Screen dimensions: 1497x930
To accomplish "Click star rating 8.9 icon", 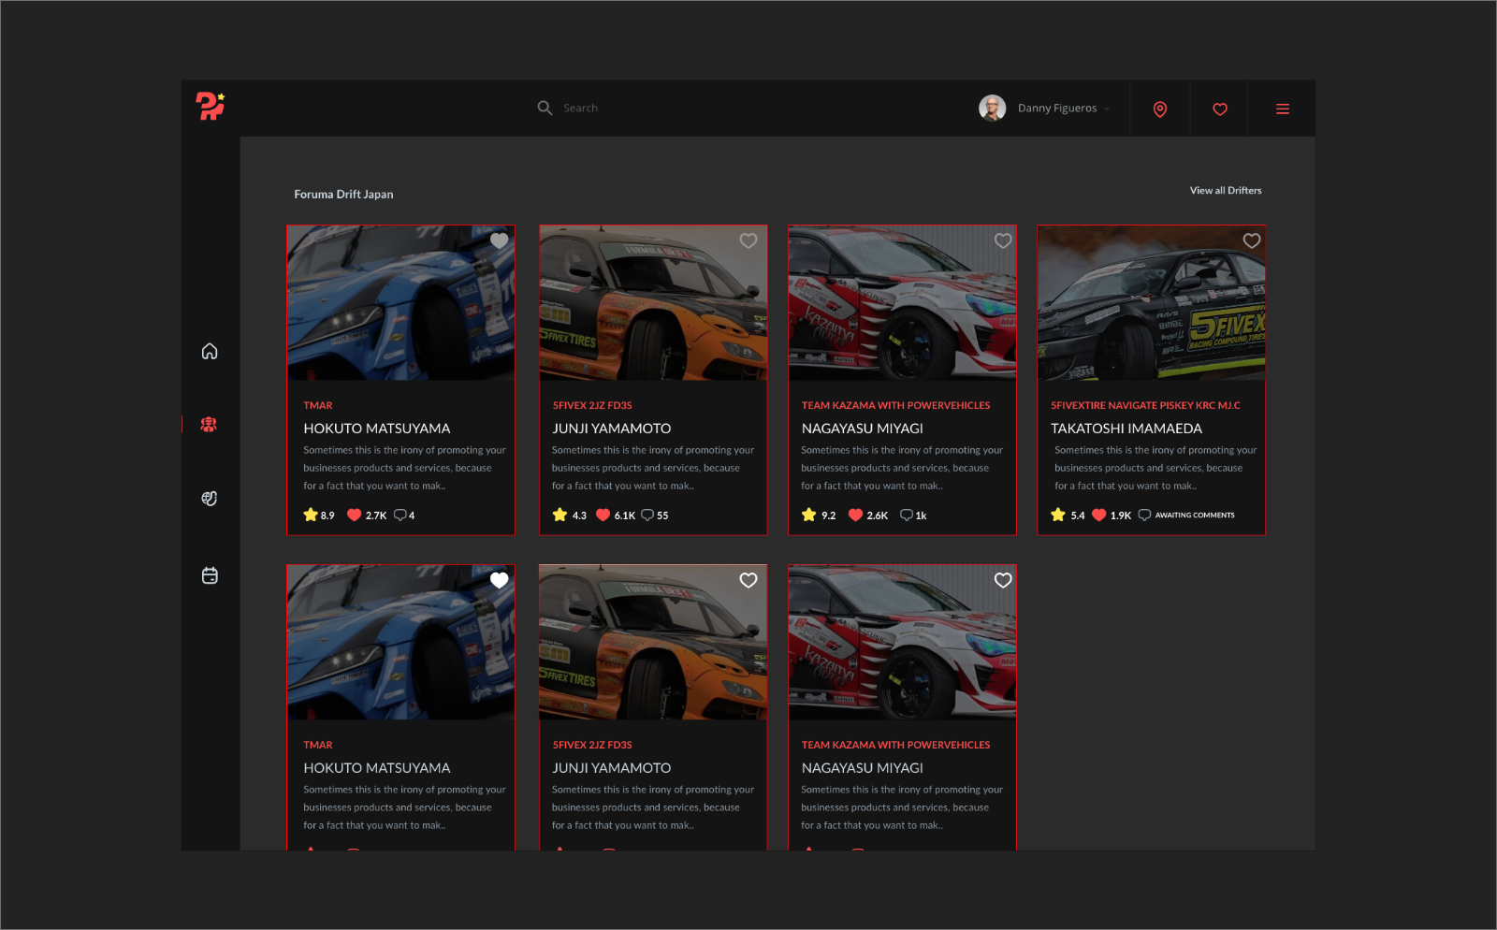I will (x=311, y=515).
